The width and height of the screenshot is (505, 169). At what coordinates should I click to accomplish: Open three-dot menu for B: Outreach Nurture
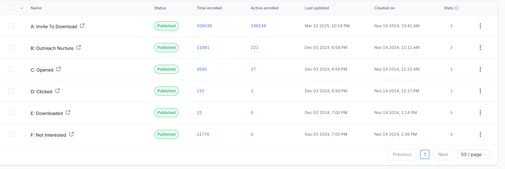(x=480, y=48)
